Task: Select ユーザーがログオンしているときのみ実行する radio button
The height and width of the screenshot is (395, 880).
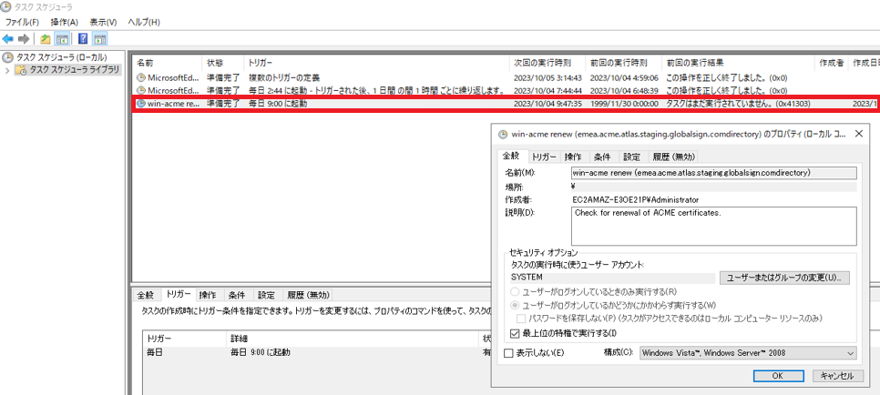Action: click(515, 292)
